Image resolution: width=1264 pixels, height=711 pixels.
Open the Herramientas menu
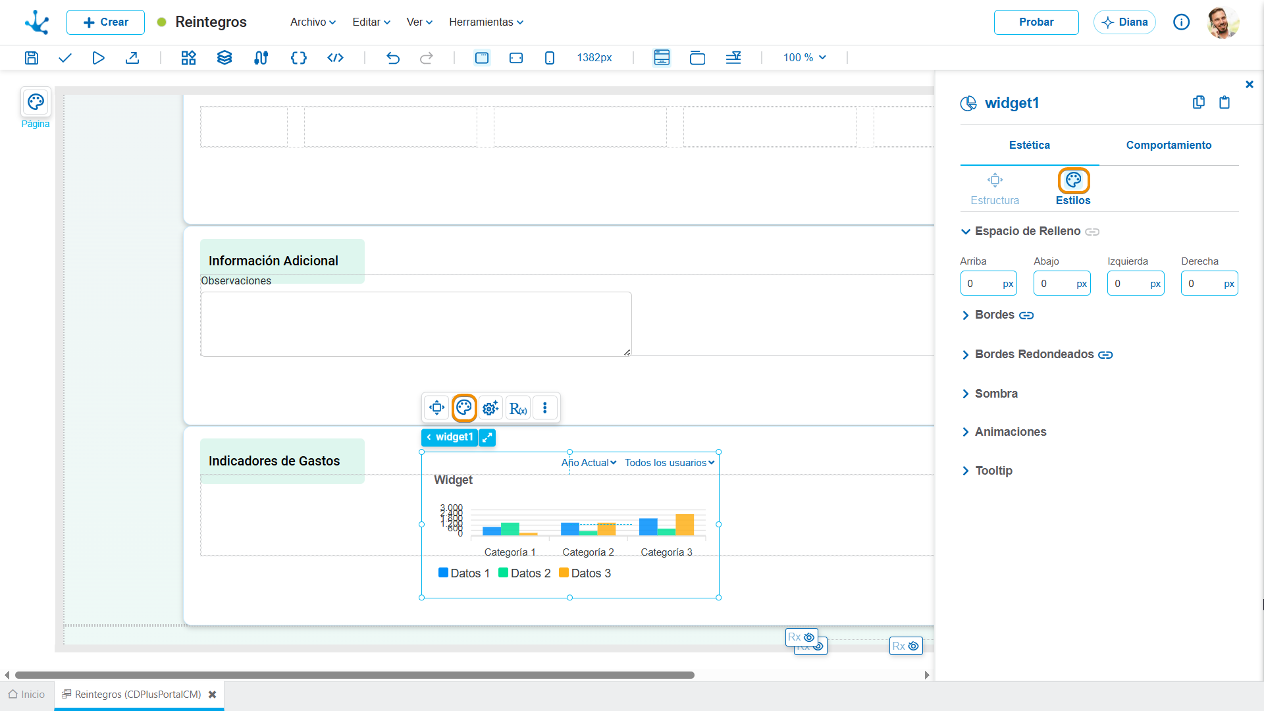point(487,22)
